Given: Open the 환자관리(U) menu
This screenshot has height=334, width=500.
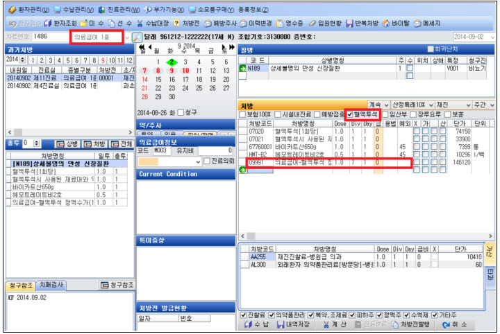Looking at the screenshot, I should [29, 10].
